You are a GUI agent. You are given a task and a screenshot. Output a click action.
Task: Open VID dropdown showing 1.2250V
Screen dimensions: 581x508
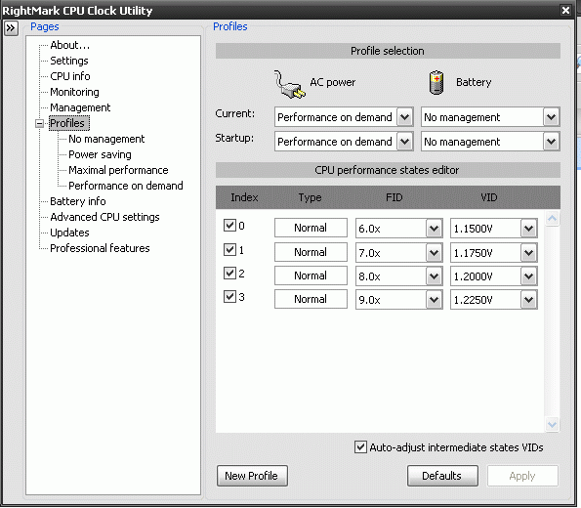(x=528, y=299)
